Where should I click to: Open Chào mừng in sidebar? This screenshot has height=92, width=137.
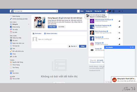tap(15, 27)
